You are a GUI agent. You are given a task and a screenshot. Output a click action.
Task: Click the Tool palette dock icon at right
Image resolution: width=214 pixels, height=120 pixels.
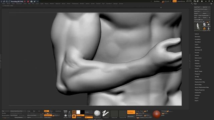[x=211, y=4]
